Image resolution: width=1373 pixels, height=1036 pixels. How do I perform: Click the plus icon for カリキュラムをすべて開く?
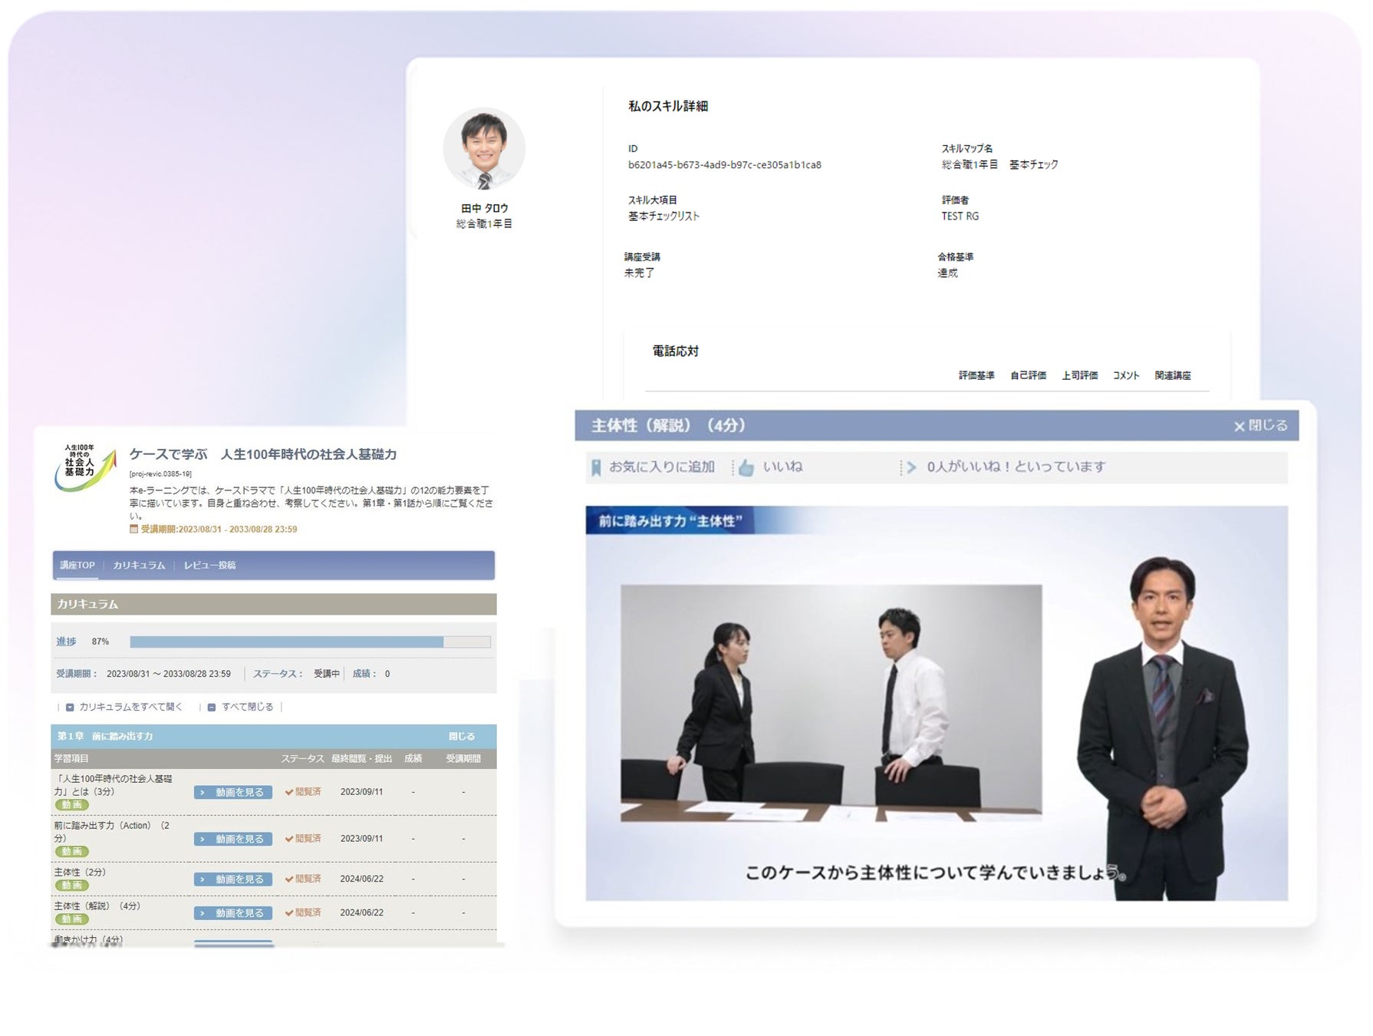(70, 708)
